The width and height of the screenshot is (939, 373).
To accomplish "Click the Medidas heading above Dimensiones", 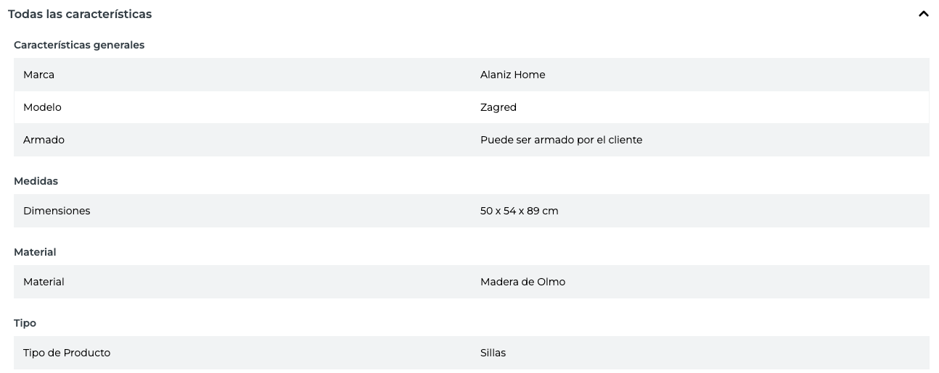I will coord(36,181).
